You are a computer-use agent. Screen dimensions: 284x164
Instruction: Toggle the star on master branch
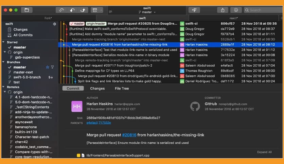coord(48,67)
